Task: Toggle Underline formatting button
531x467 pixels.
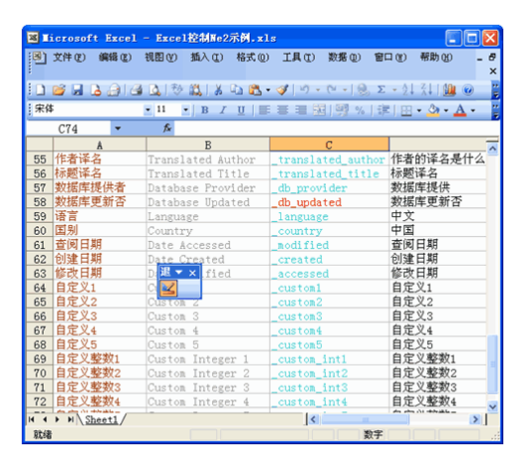Action: click(241, 110)
